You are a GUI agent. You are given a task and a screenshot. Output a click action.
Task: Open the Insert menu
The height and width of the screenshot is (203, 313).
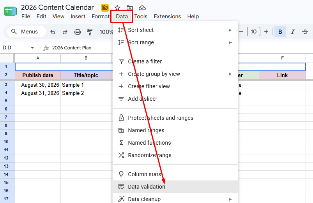click(x=78, y=16)
